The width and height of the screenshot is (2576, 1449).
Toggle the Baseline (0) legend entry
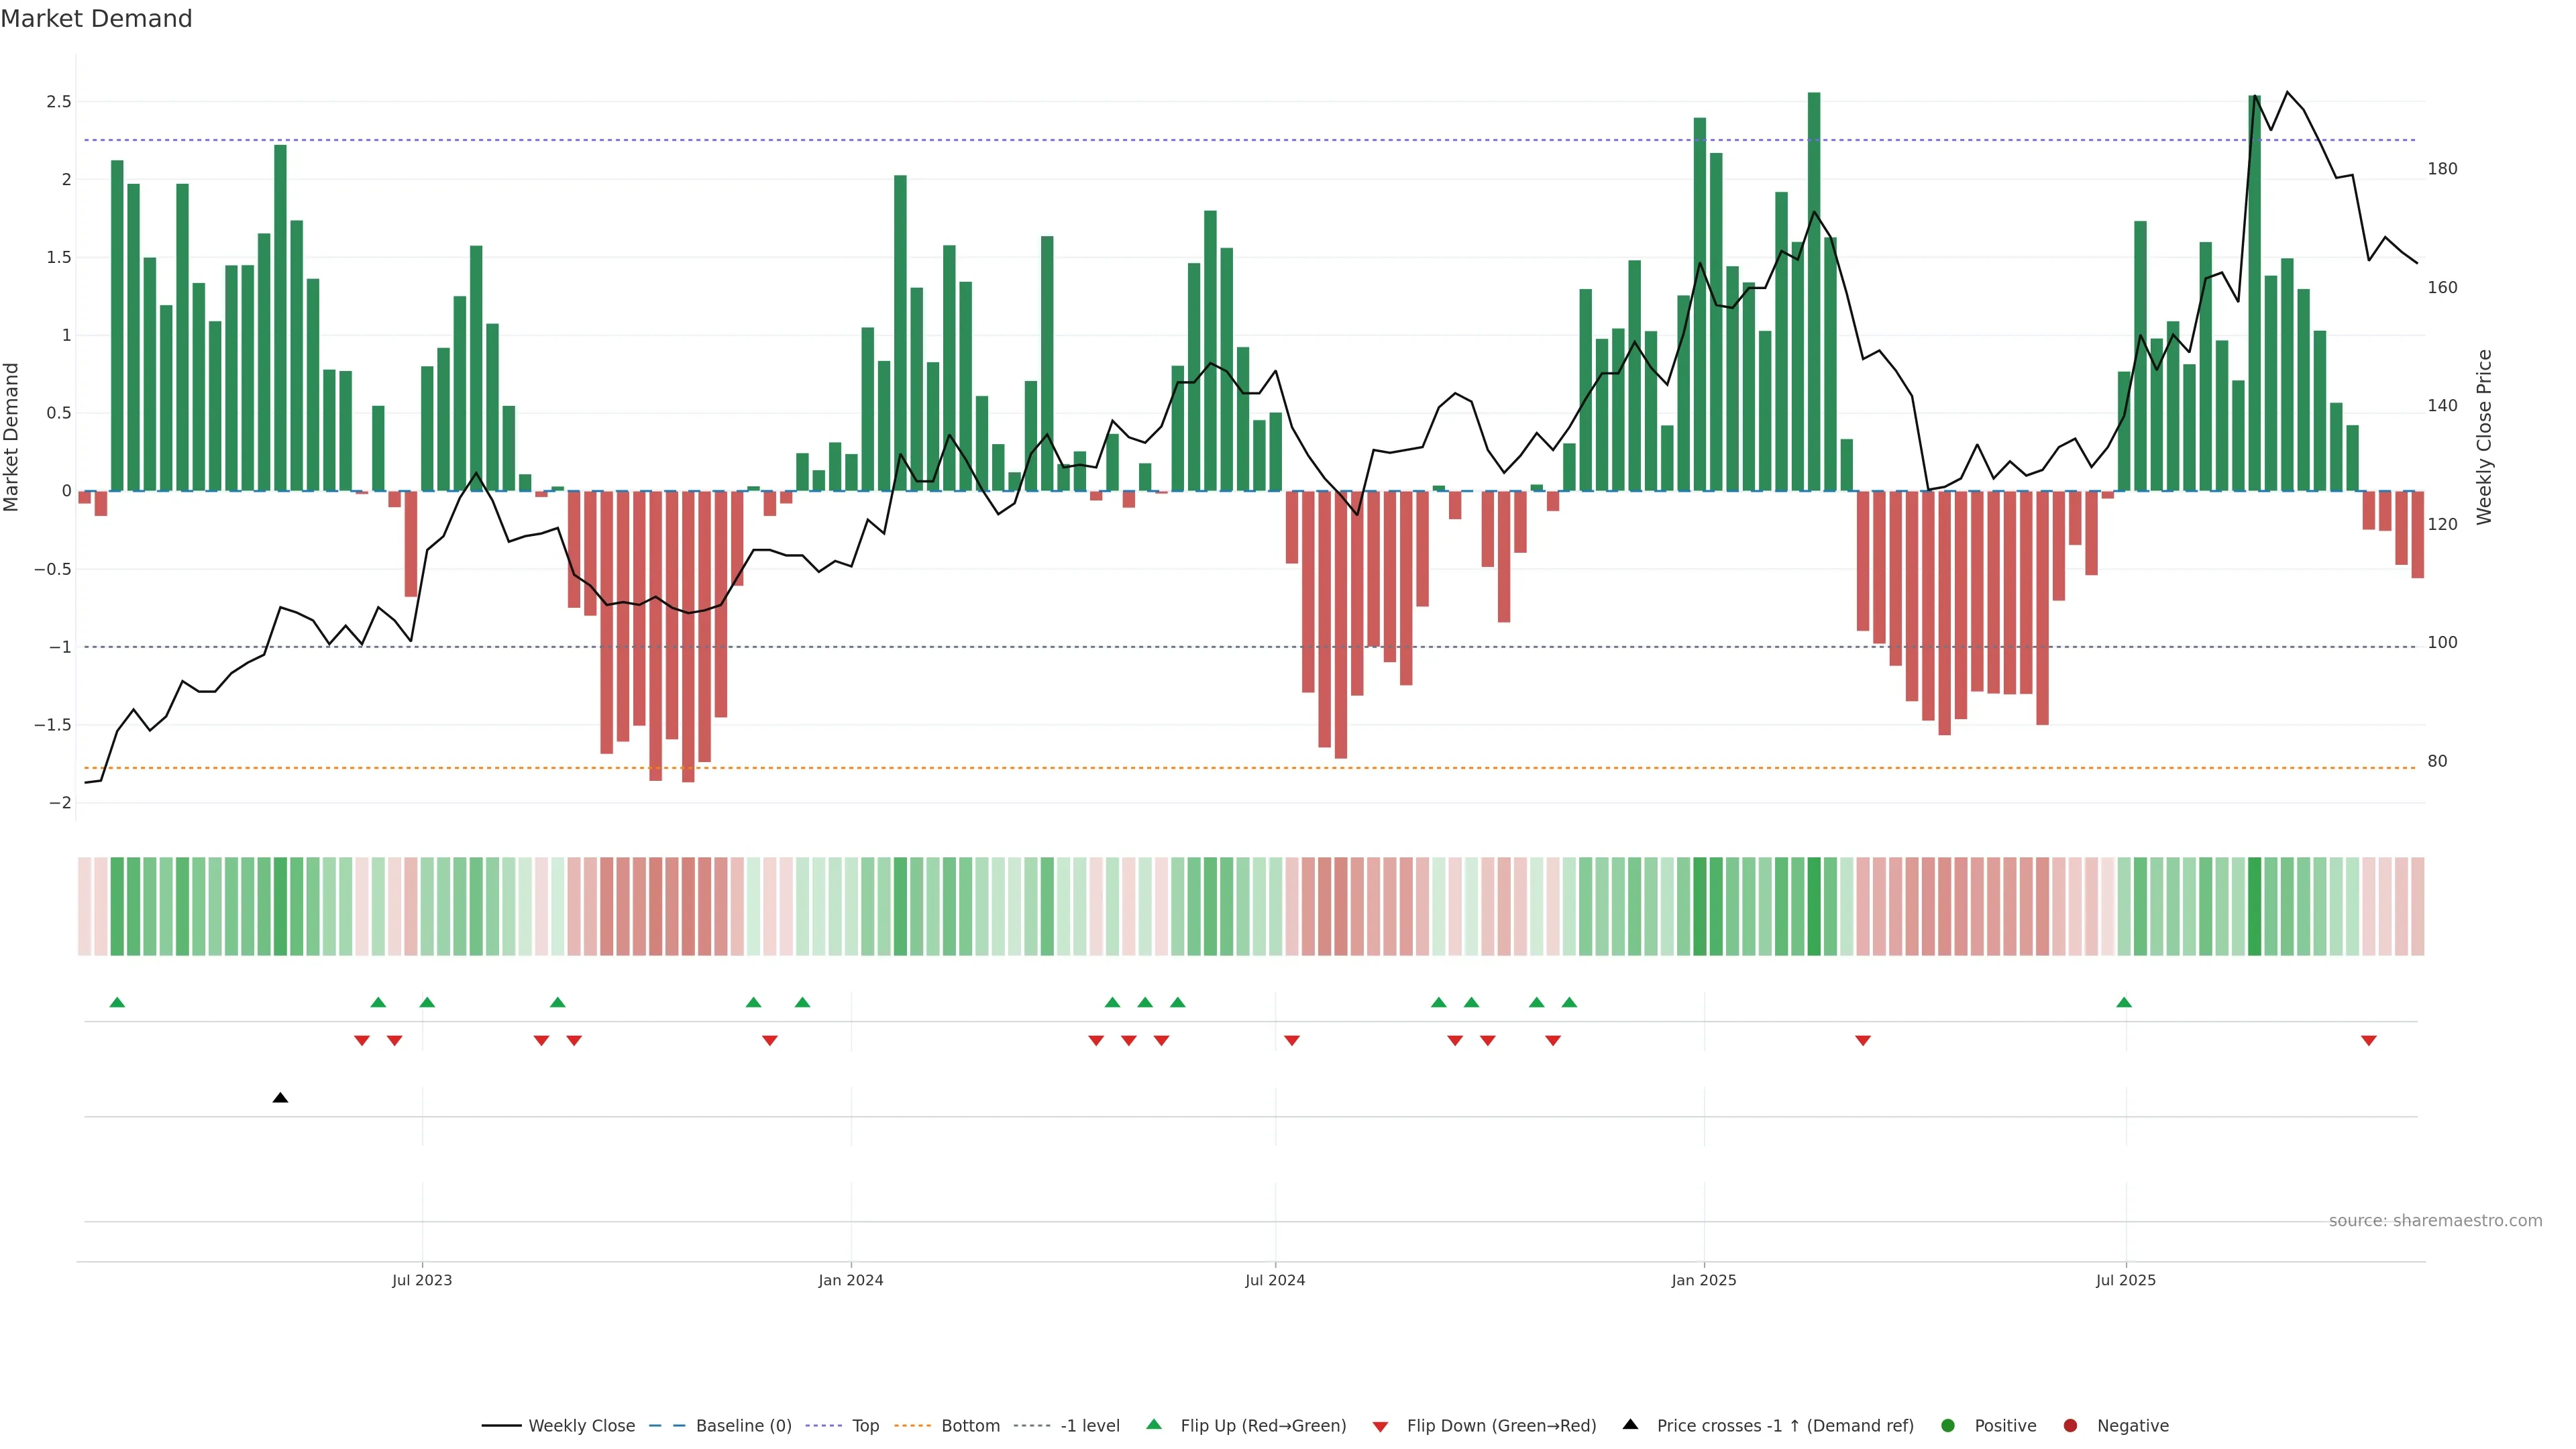[x=743, y=1426]
